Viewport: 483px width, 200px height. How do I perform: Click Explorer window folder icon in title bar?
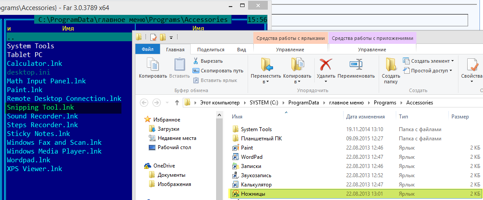click(139, 37)
